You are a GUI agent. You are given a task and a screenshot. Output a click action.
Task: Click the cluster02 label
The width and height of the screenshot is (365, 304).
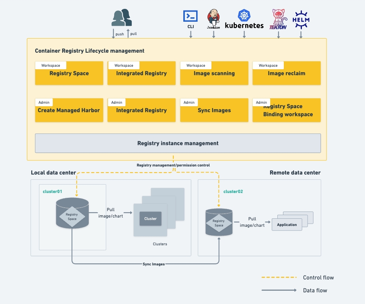(233, 191)
